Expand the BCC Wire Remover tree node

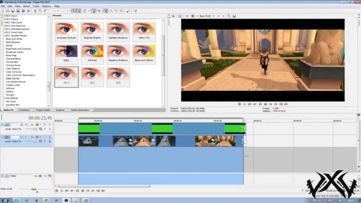5,26
